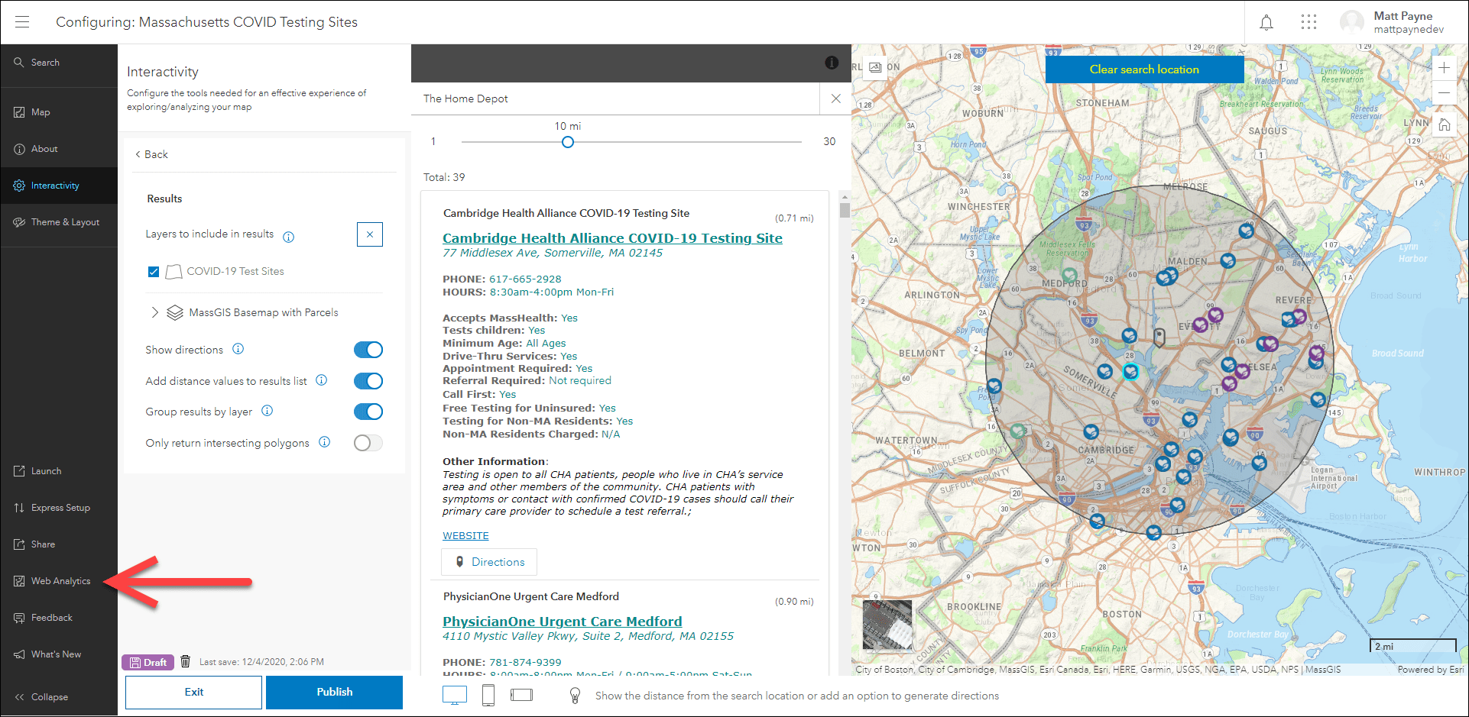Screen dimensions: 1469x717
Task: Select the Interactivity section
Action: pyautogui.click(x=59, y=186)
